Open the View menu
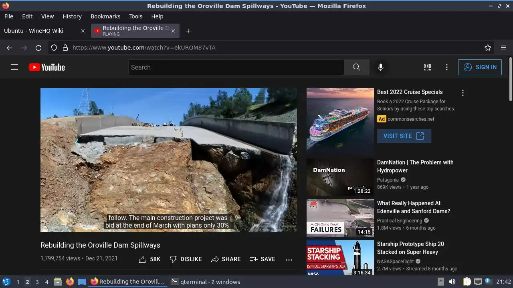Screen dimensions: 513x288 click(x=47, y=16)
